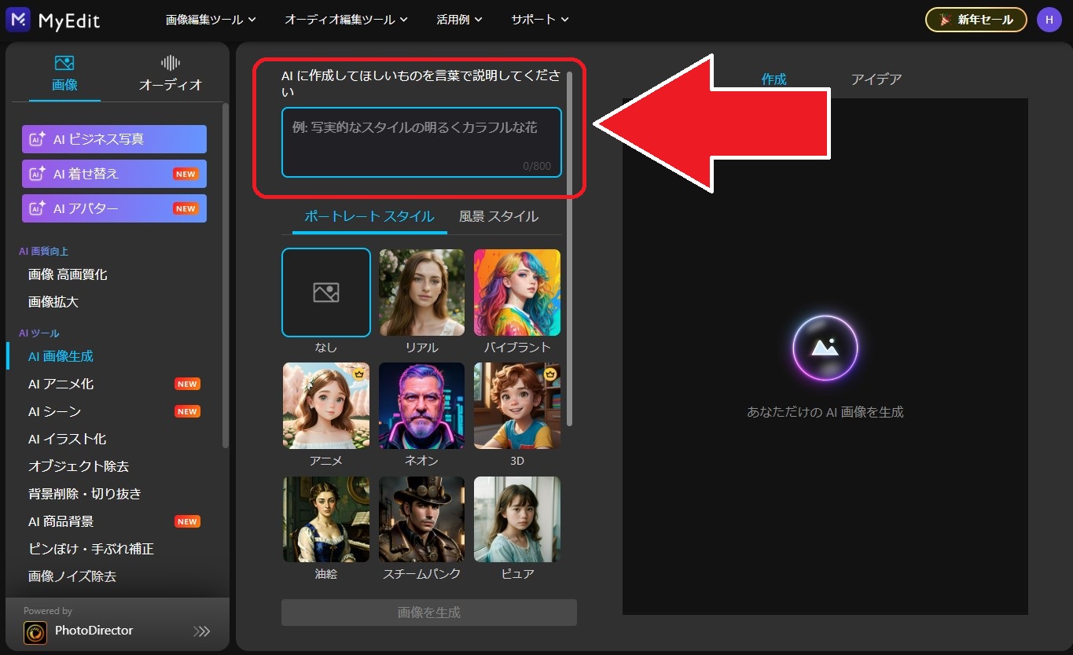Choose the スチームパンク style thumbnail
1073x655 pixels.
pos(421,519)
